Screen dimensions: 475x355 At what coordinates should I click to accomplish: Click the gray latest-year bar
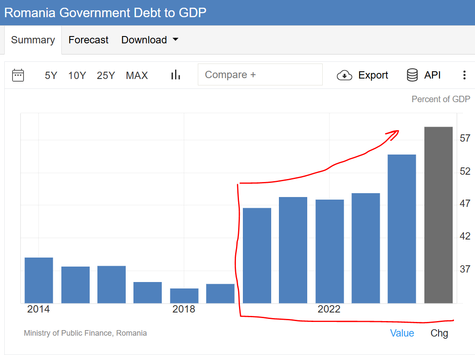(439, 215)
